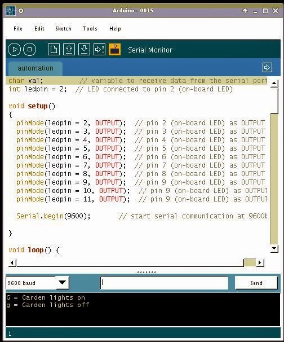The image size is (284, 342).
Task: Select the automation sketch tab
Action: point(35,68)
